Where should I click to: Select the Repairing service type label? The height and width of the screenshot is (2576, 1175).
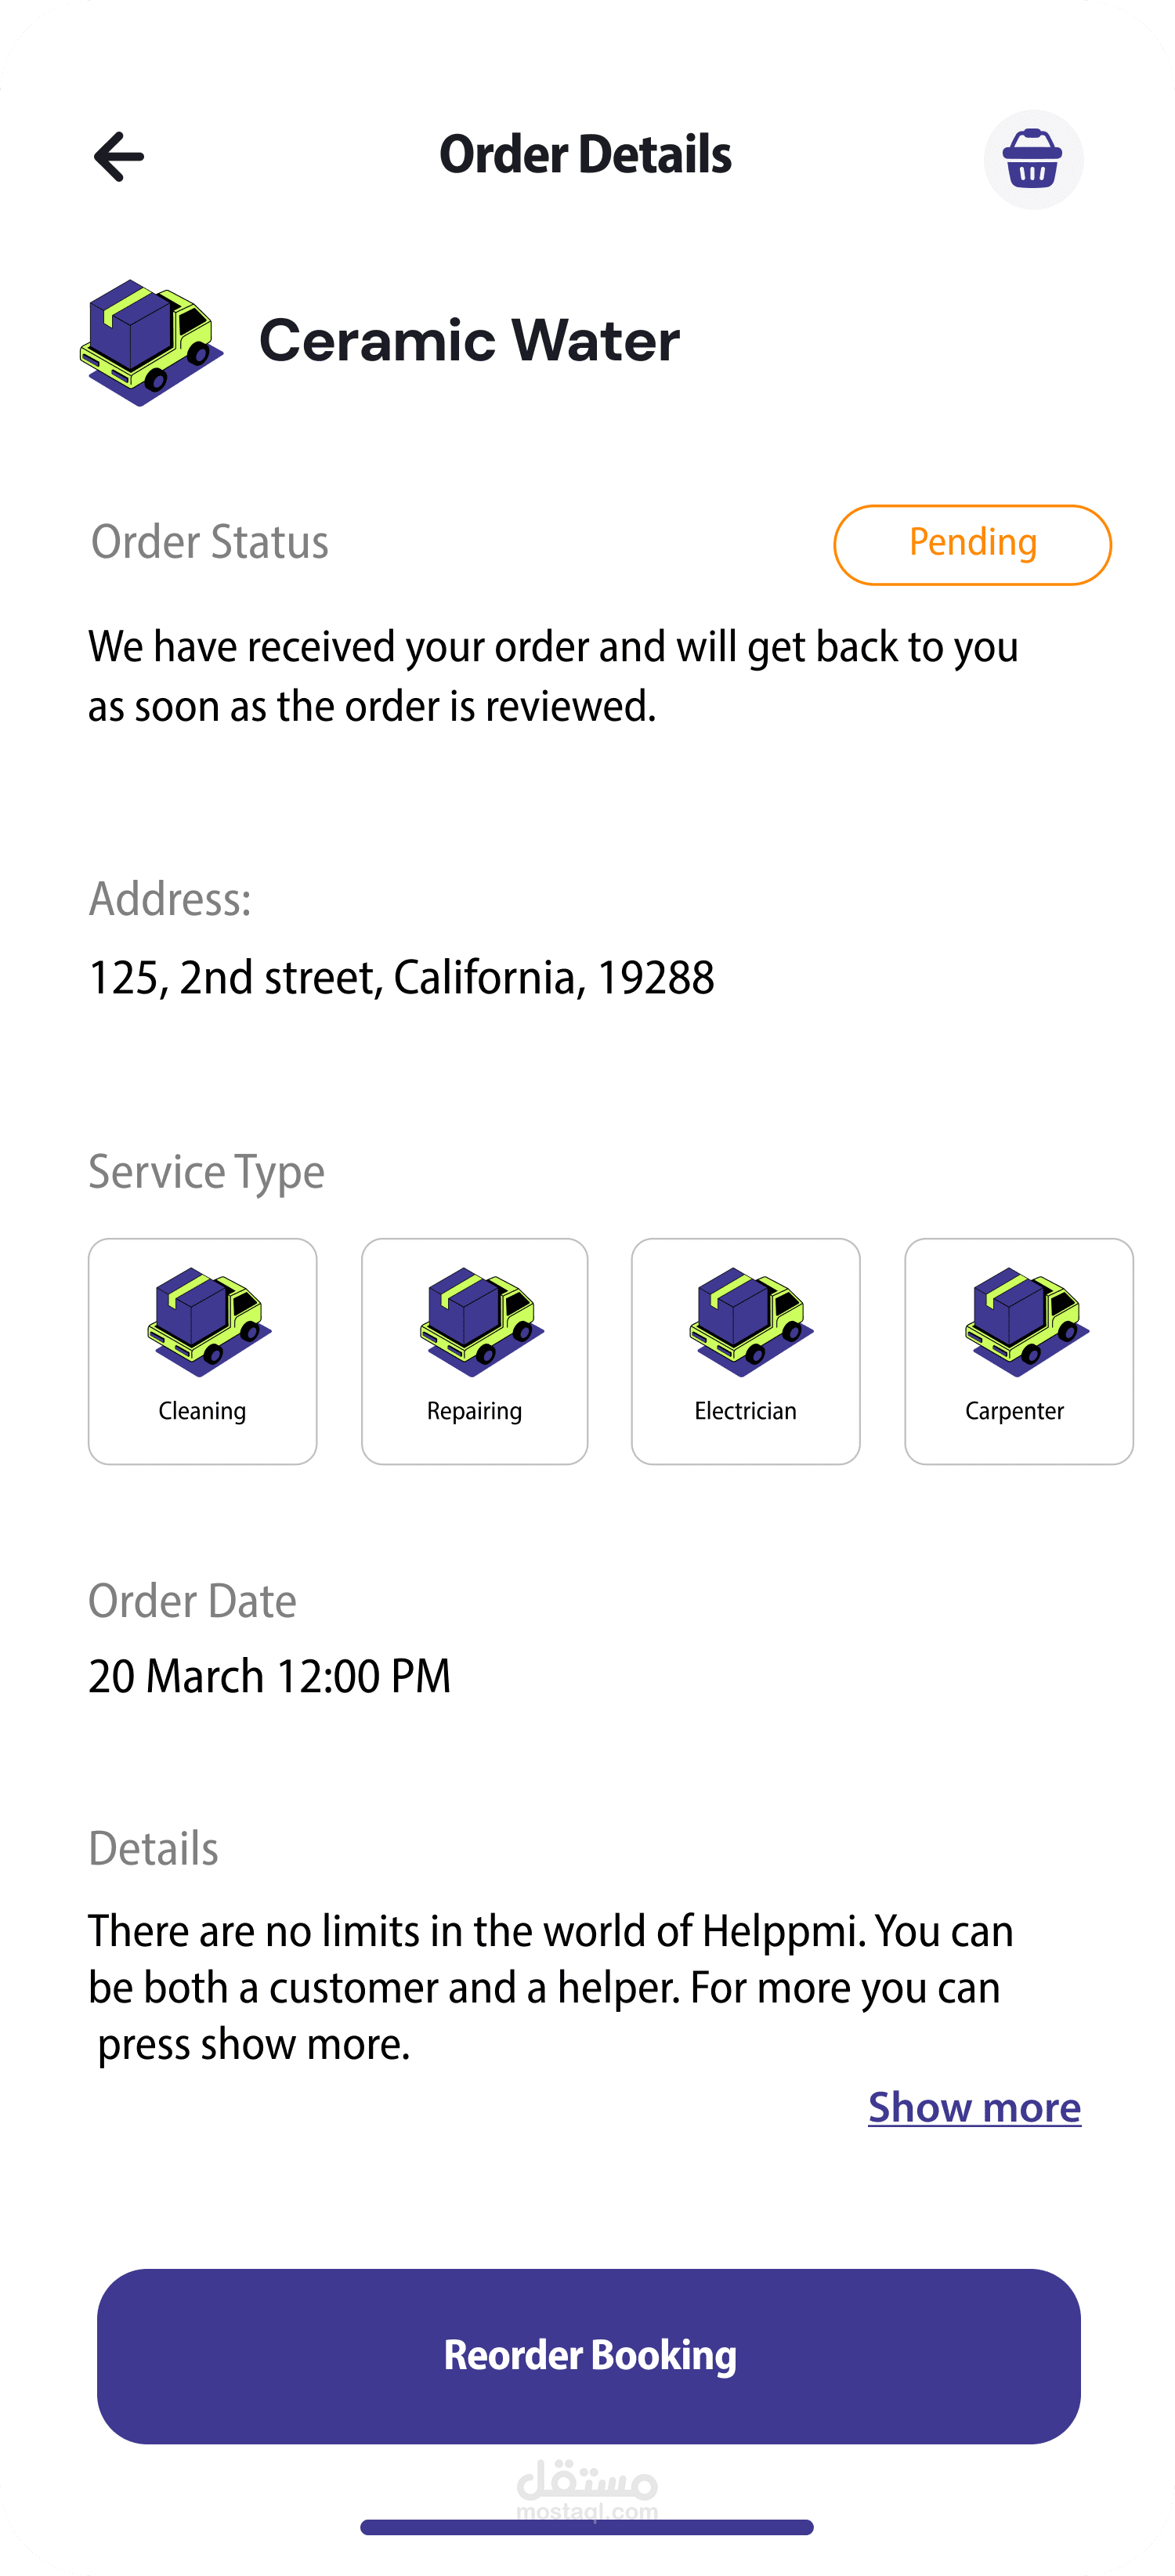[474, 1411]
